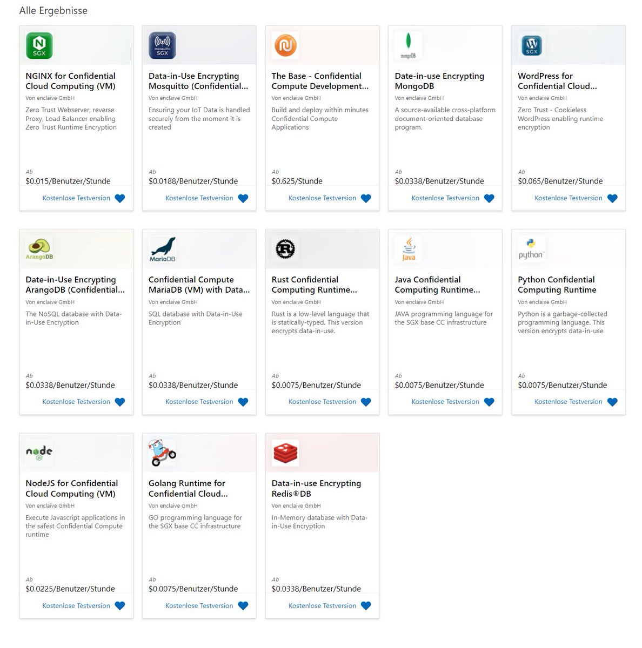Favorite NGINX card with heart icon
This screenshot has height=648, width=642.
(120, 198)
